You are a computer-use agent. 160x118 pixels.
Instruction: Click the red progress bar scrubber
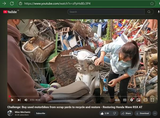pos(10,96)
